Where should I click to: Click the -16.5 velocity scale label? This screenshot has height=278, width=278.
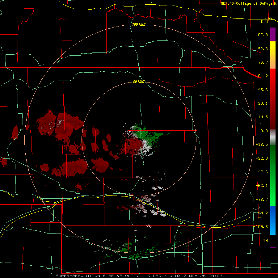pos(262,145)
